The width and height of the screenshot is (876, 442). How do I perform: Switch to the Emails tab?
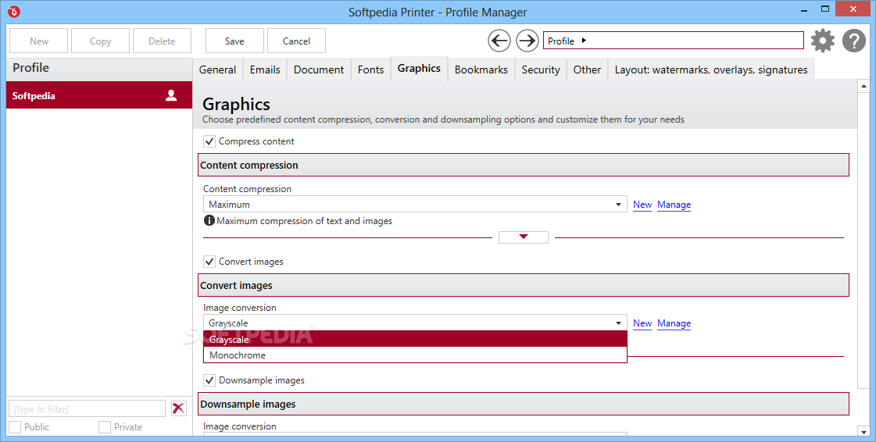coord(265,70)
